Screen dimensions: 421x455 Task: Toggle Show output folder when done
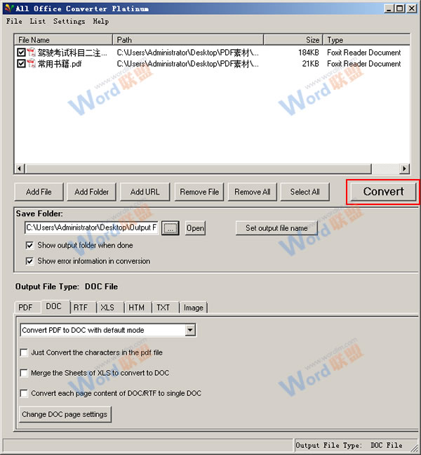tap(29, 245)
